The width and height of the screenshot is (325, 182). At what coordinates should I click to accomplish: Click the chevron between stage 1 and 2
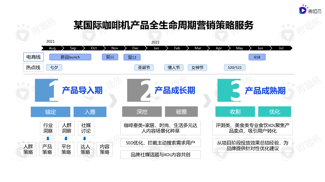point(113,100)
